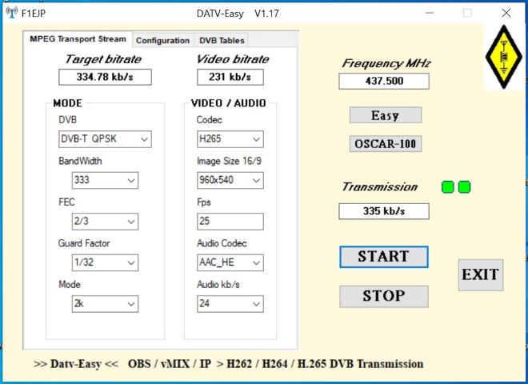Click the 'BandWidth' label
The width and height of the screenshot is (528, 384).
(x=80, y=161)
